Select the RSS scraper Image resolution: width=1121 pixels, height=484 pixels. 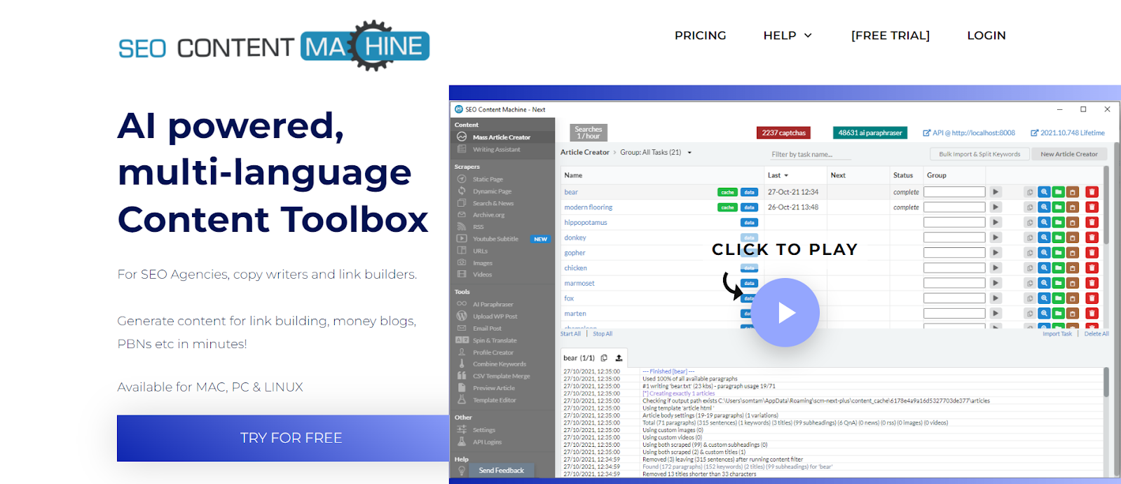(x=478, y=227)
